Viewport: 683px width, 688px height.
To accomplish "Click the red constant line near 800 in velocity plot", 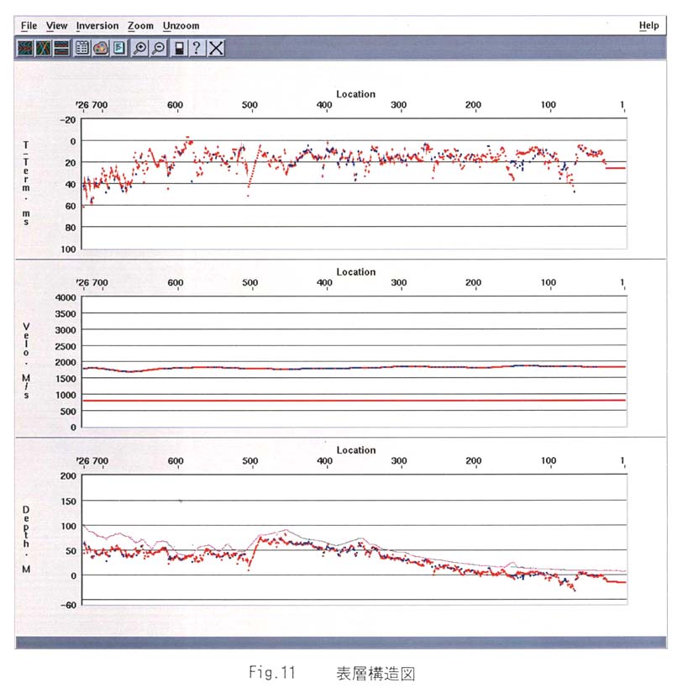I will coord(355,400).
